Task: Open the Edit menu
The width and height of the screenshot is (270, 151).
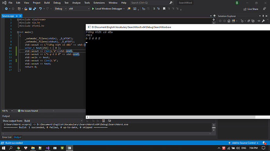Action: (x=18, y=3)
